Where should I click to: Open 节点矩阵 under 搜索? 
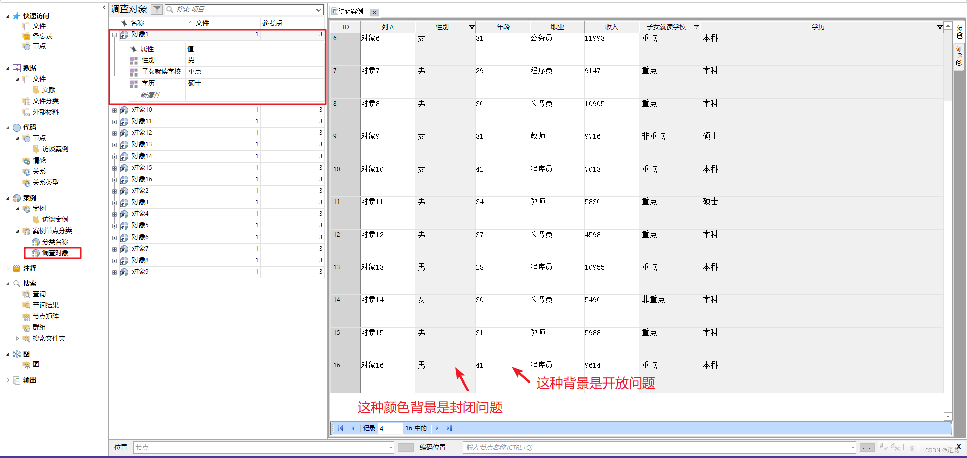coord(46,316)
